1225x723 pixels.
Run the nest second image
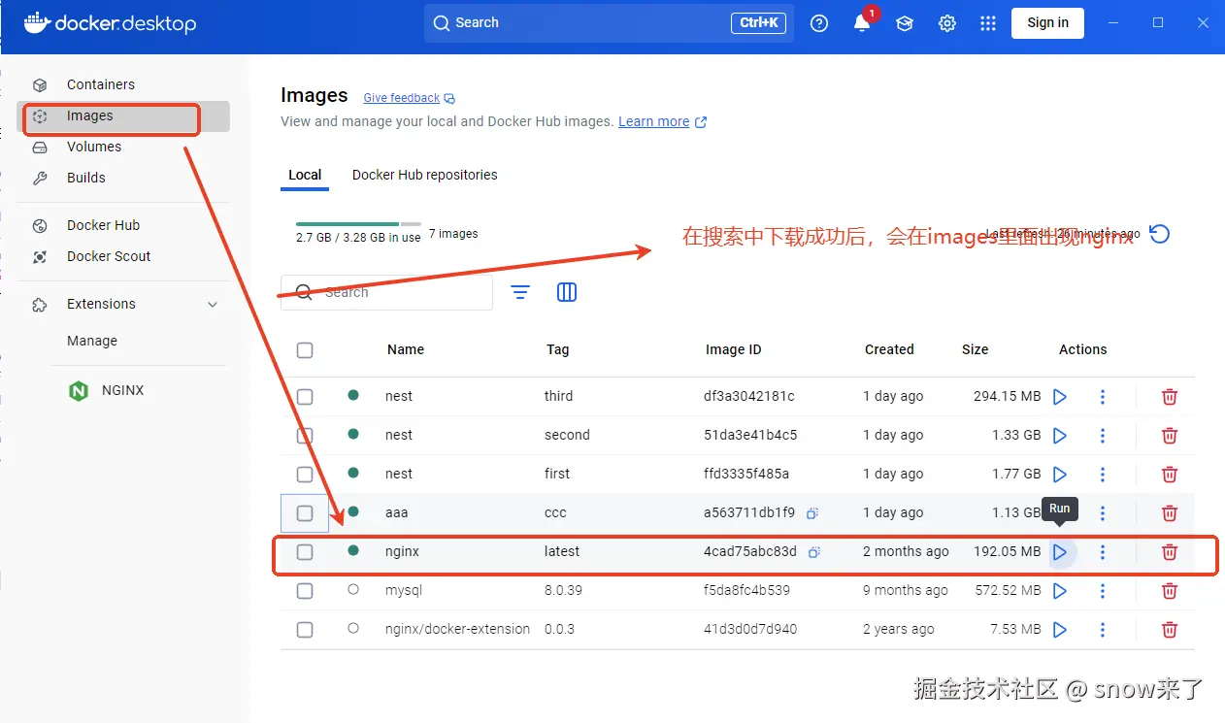pos(1060,436)
